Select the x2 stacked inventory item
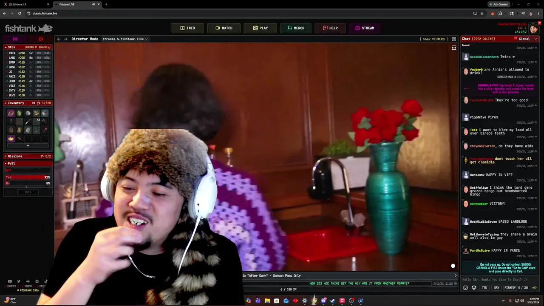Viewport: 544px width, 306px height. click(36, 122)
